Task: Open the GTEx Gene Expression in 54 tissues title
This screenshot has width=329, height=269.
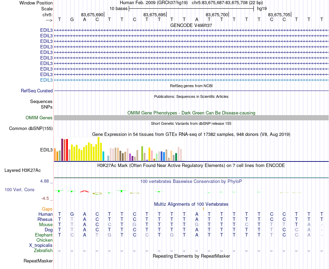Action: tap(191, 134)
